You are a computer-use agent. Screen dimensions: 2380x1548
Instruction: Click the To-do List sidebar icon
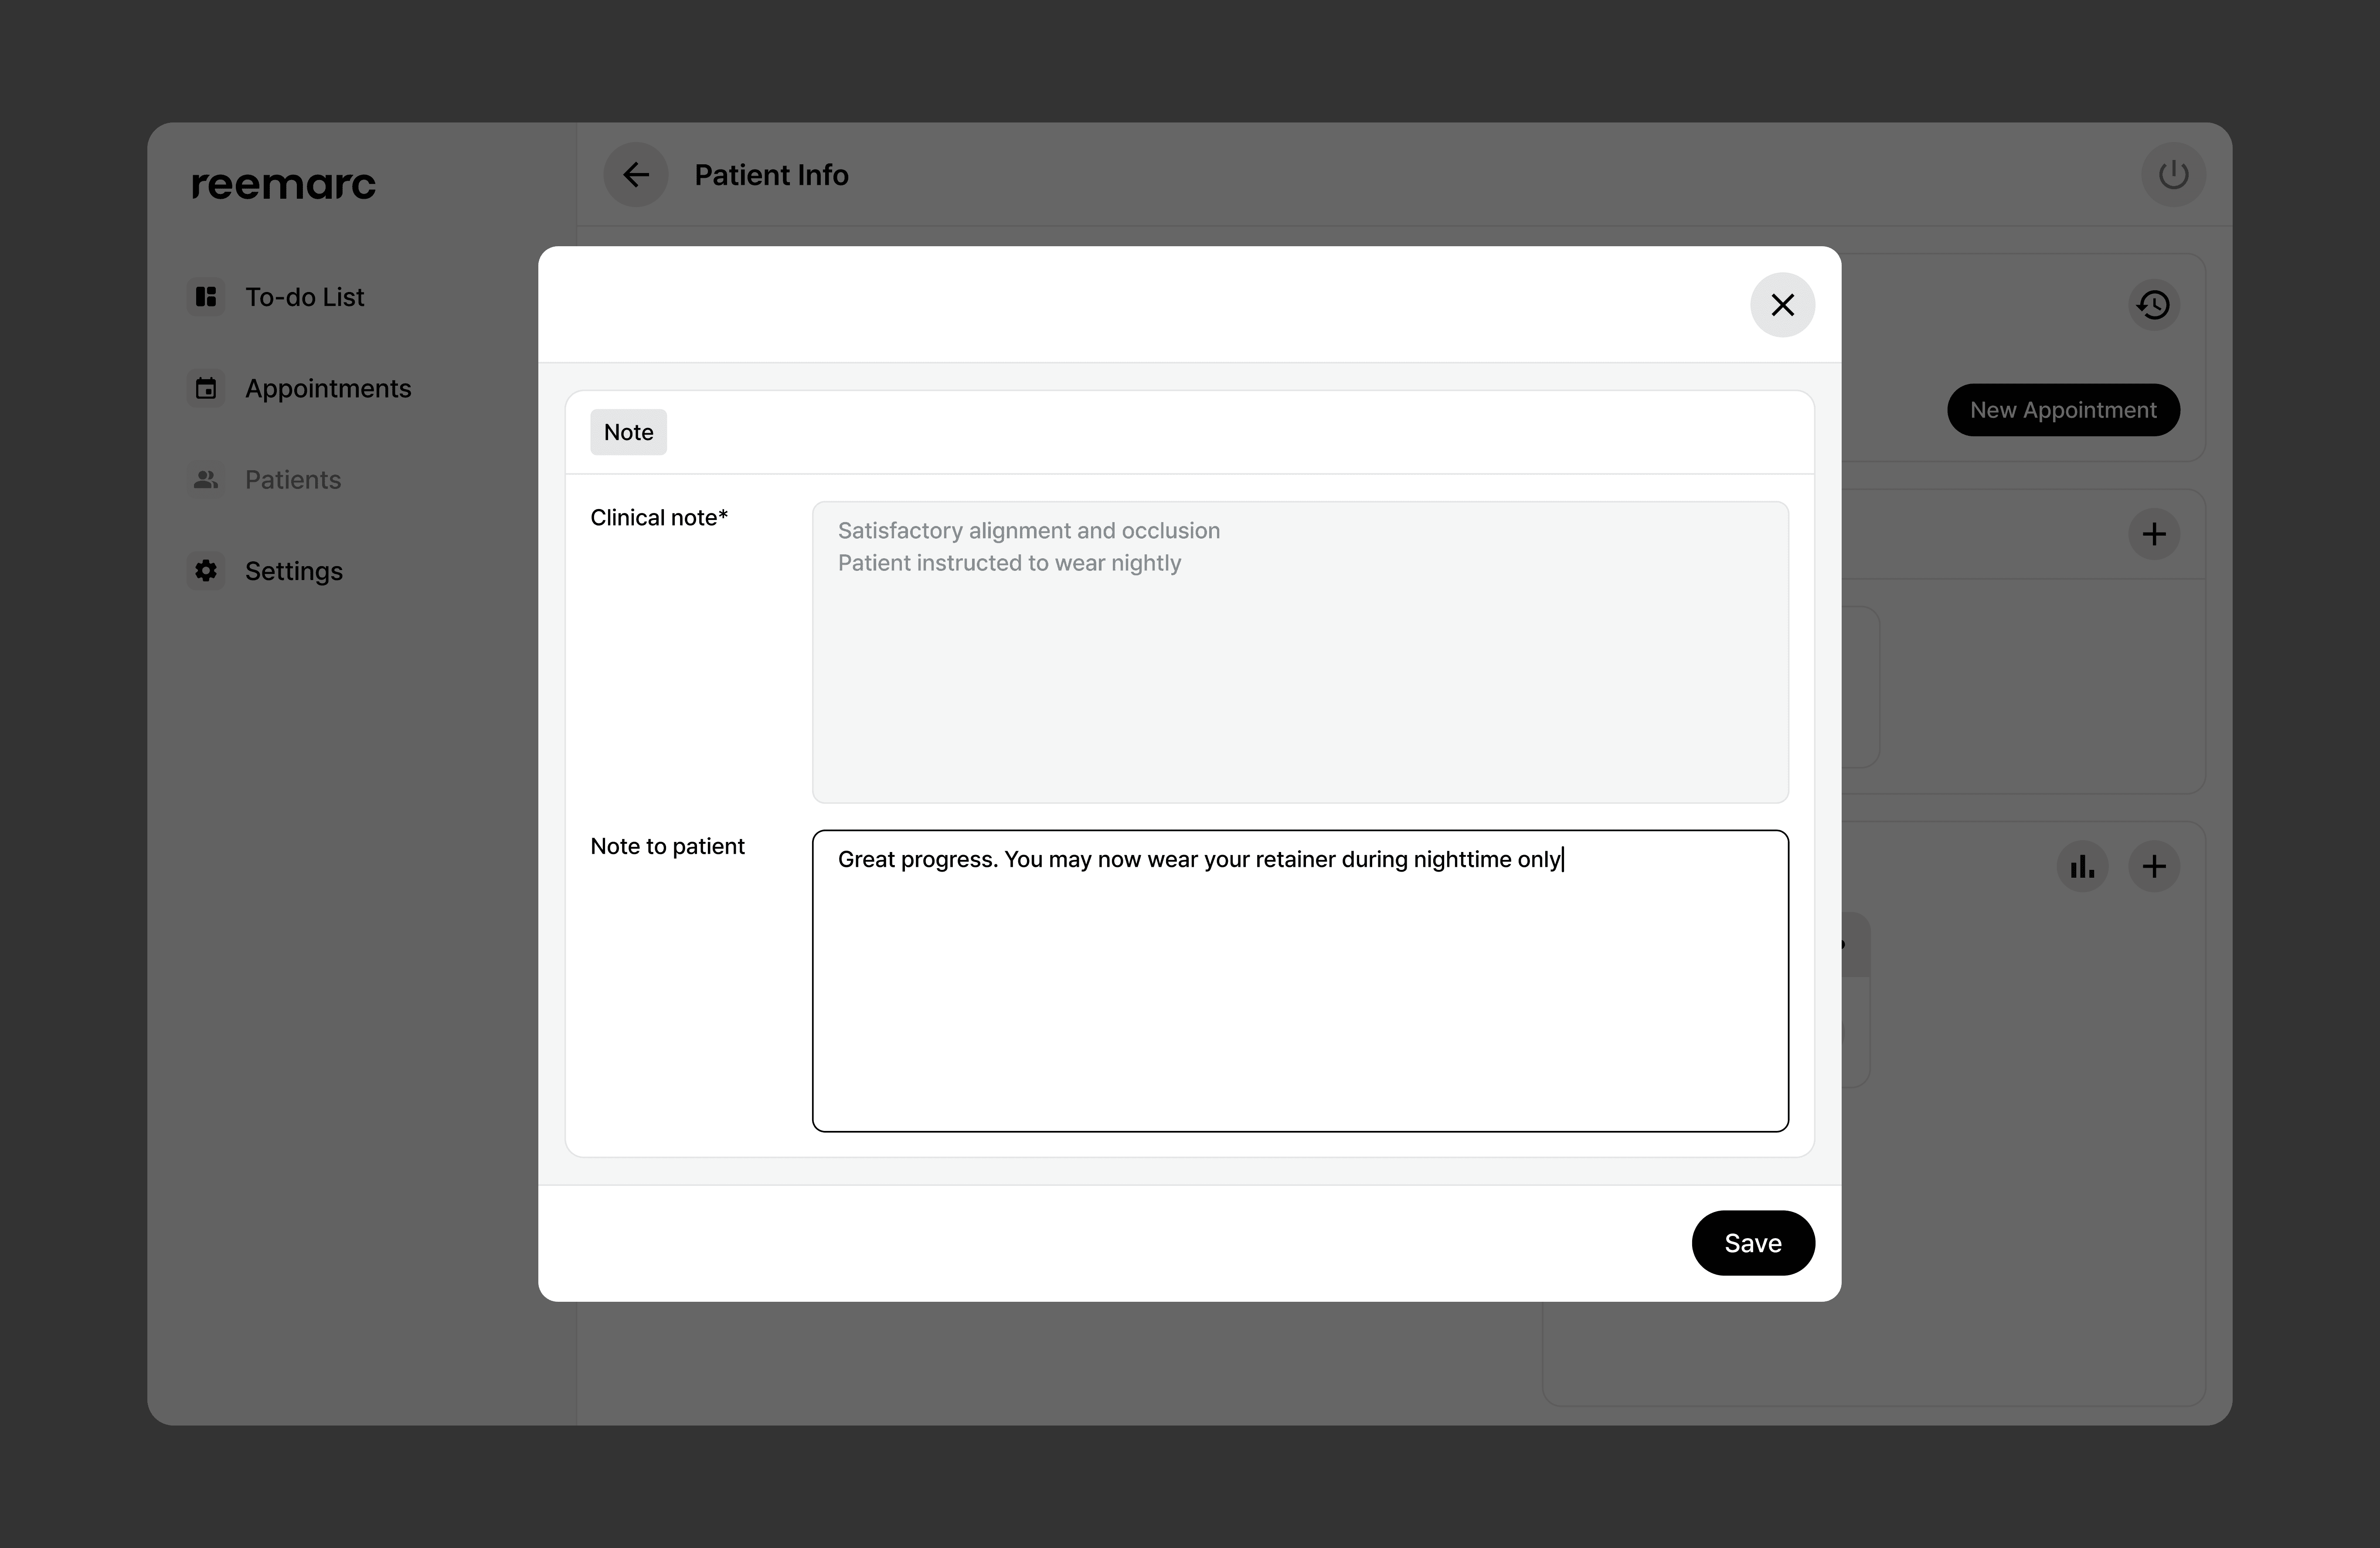(206, 297)
